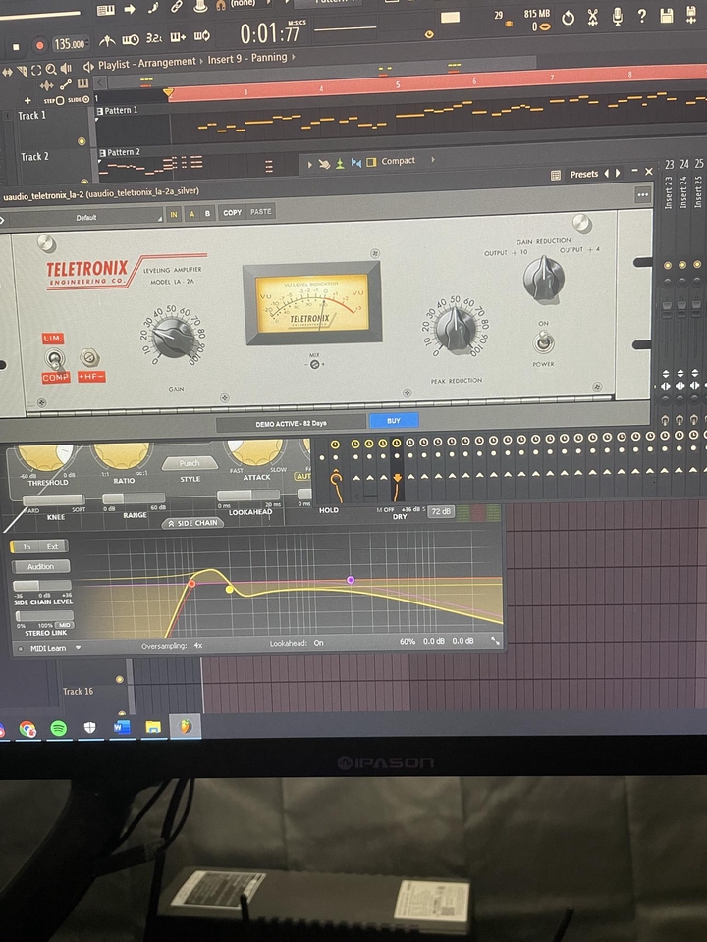Select previous plugin preset arrow
707x942 pixels.
606,174
